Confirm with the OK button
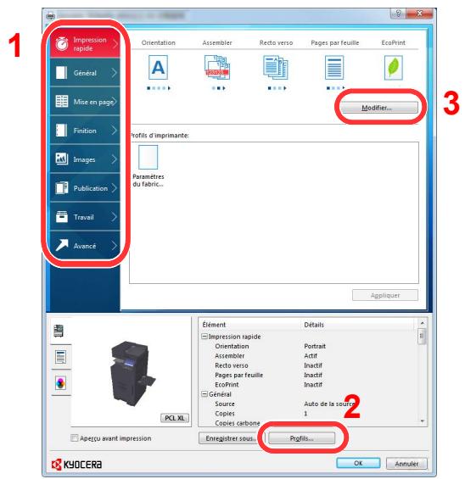This screenshot has height=479, width=465. [358, 463]
